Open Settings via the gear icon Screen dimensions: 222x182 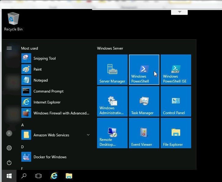pyautogui.click(x=9, y=148)
